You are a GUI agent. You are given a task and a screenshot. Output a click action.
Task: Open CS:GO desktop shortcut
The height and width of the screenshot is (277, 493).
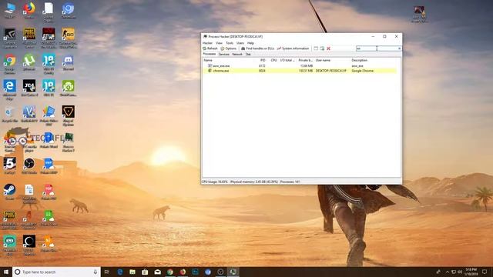(x=69, y=38)
